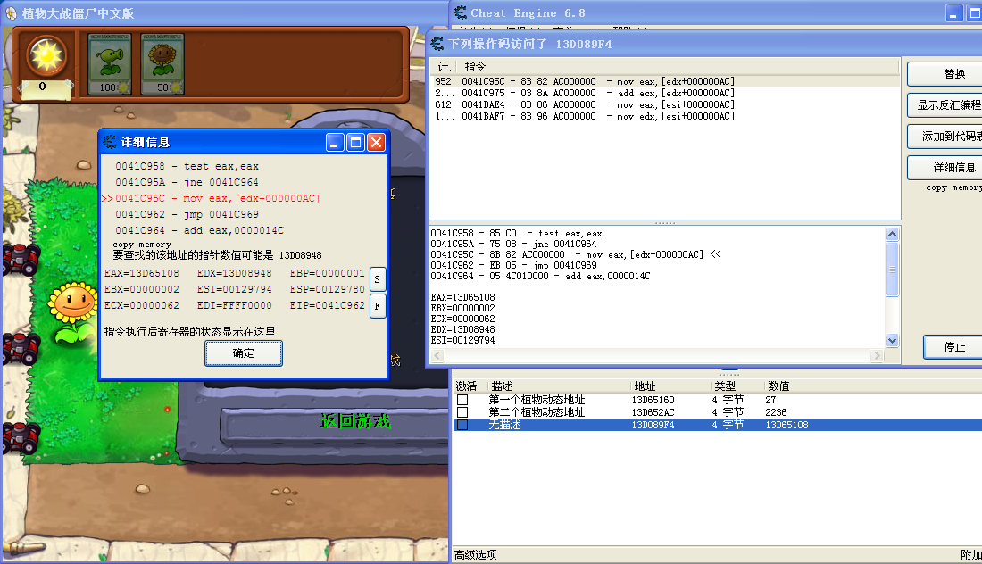Click the 添加到代码表 button
982x564 pixels.
(945, 137)
